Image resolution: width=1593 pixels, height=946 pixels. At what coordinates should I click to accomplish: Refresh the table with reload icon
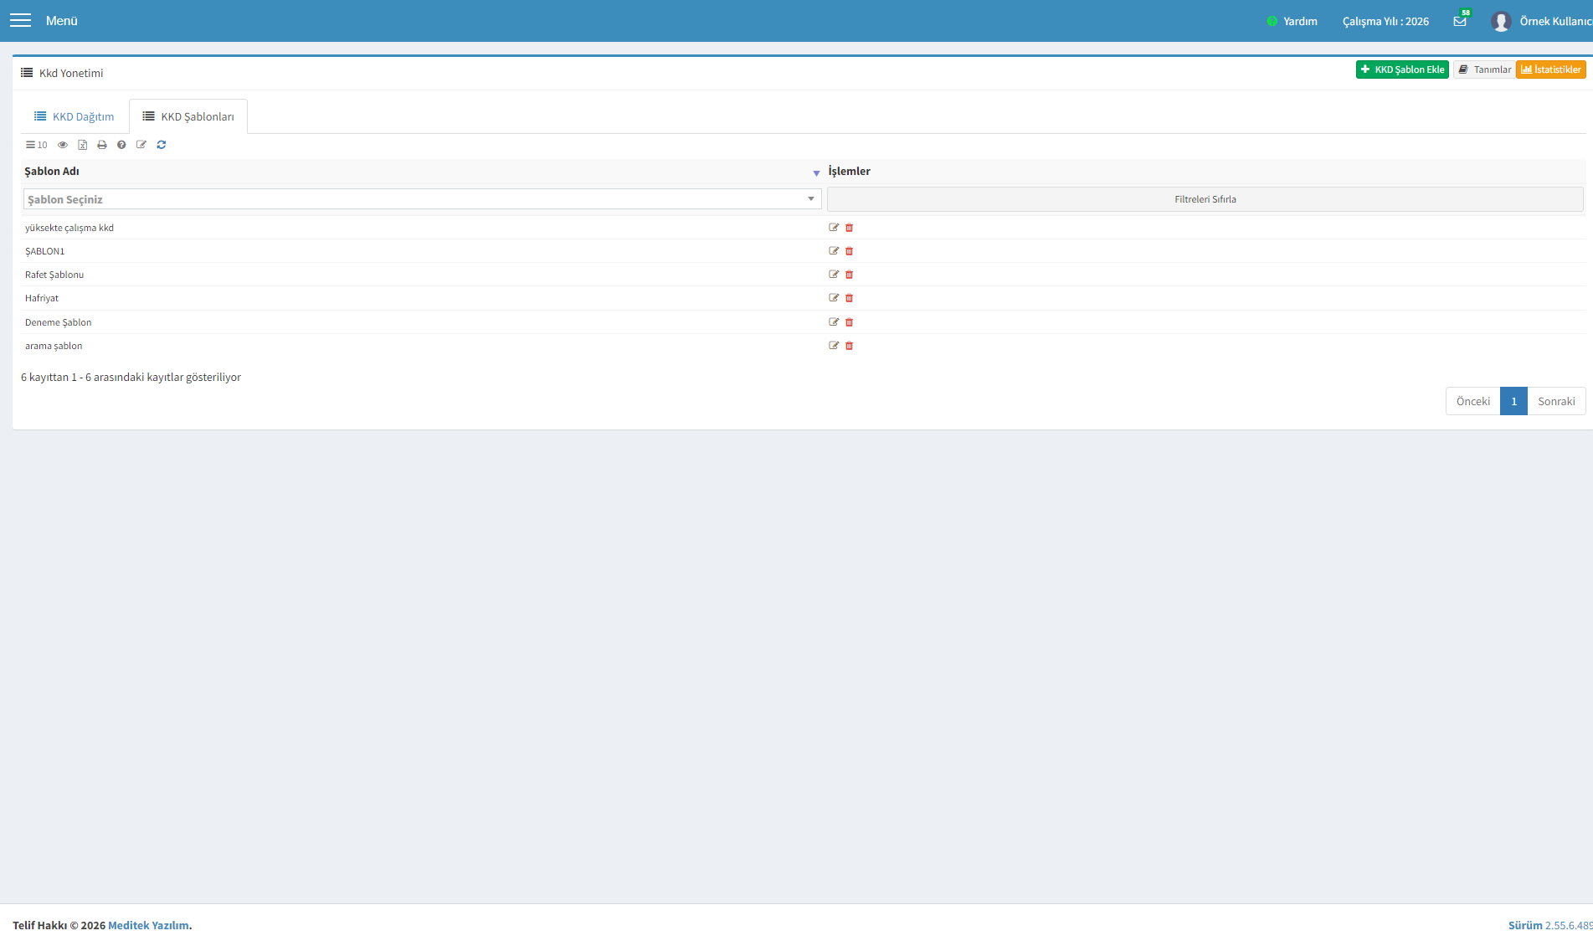pos(162,145)
